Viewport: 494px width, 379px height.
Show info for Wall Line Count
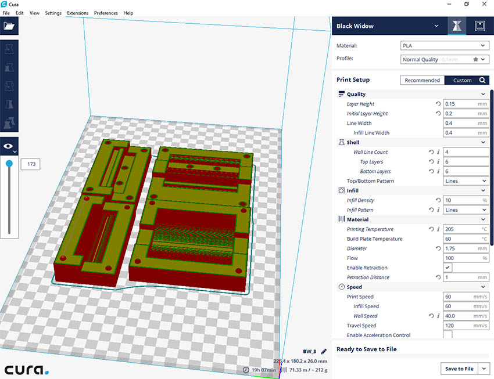point(438,152)
